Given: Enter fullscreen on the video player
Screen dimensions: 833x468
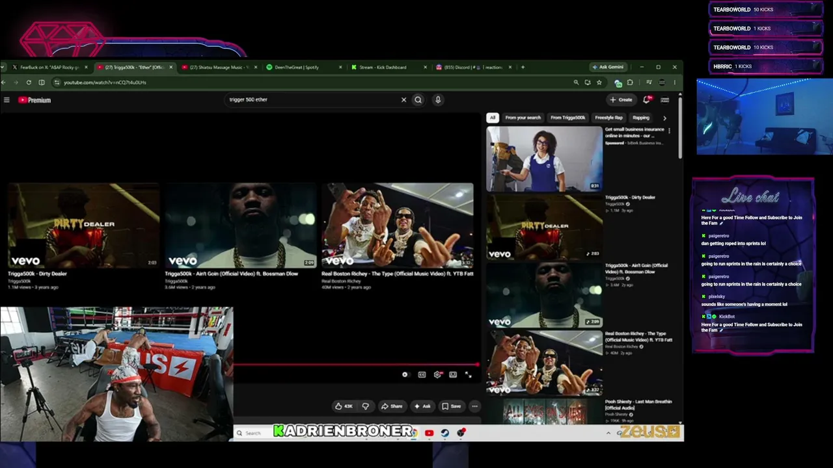Looking at the screenshot, I should (468, 375).
